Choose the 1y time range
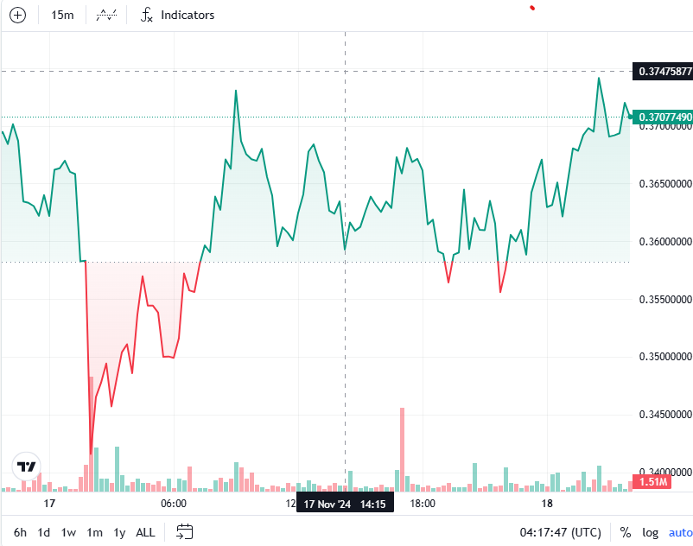Image resolution: width=693 pixels, height=546 pixels. (x=119, y=532)
